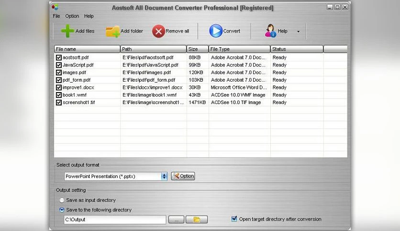Click Ready status for aostsoft.pdf
This screenshot has height=231, width=400.
(279, 57)
